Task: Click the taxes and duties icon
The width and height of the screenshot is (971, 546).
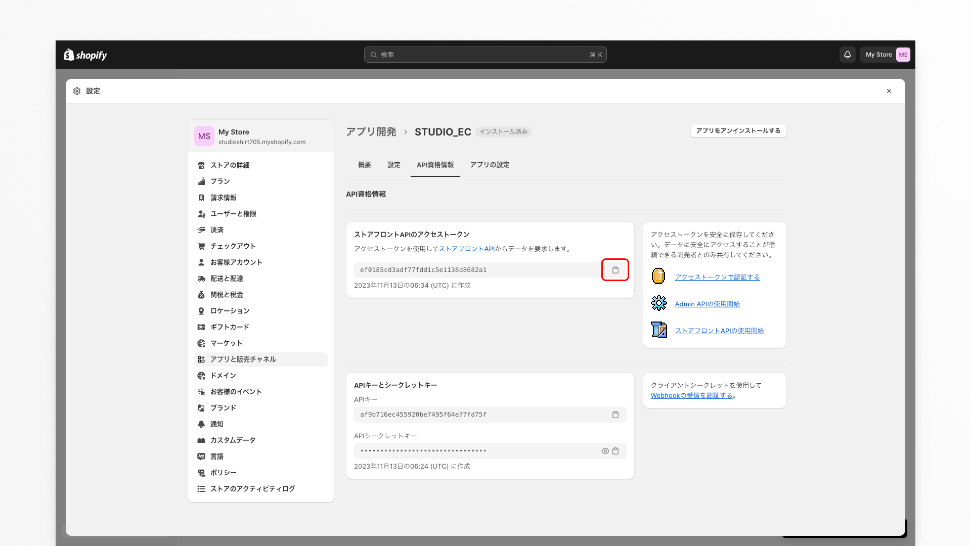Action: tap(201, 295)
